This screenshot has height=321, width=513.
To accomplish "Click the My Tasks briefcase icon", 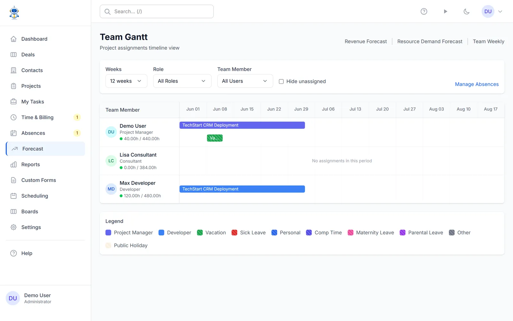I will click(13, 102).
